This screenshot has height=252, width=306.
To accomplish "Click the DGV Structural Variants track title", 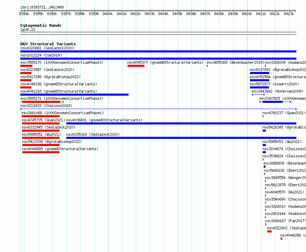I will click(48, 44).
